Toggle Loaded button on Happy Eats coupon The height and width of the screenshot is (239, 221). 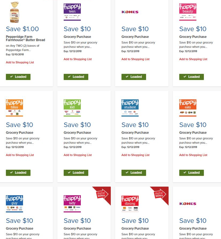click(x=192, y=173)
